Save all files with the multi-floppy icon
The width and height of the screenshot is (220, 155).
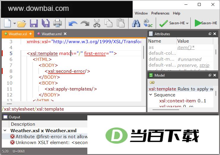tap(46, 23)
